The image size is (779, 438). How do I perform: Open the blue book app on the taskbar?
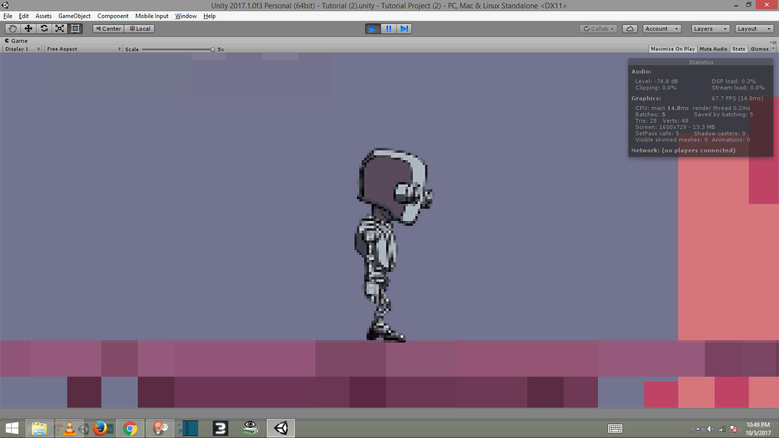pyautogui.click(x=190, y=428)
